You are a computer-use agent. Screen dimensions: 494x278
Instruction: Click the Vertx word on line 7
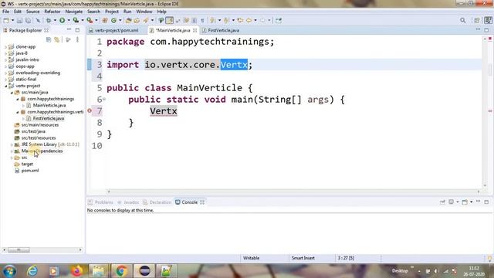[164, 111]
